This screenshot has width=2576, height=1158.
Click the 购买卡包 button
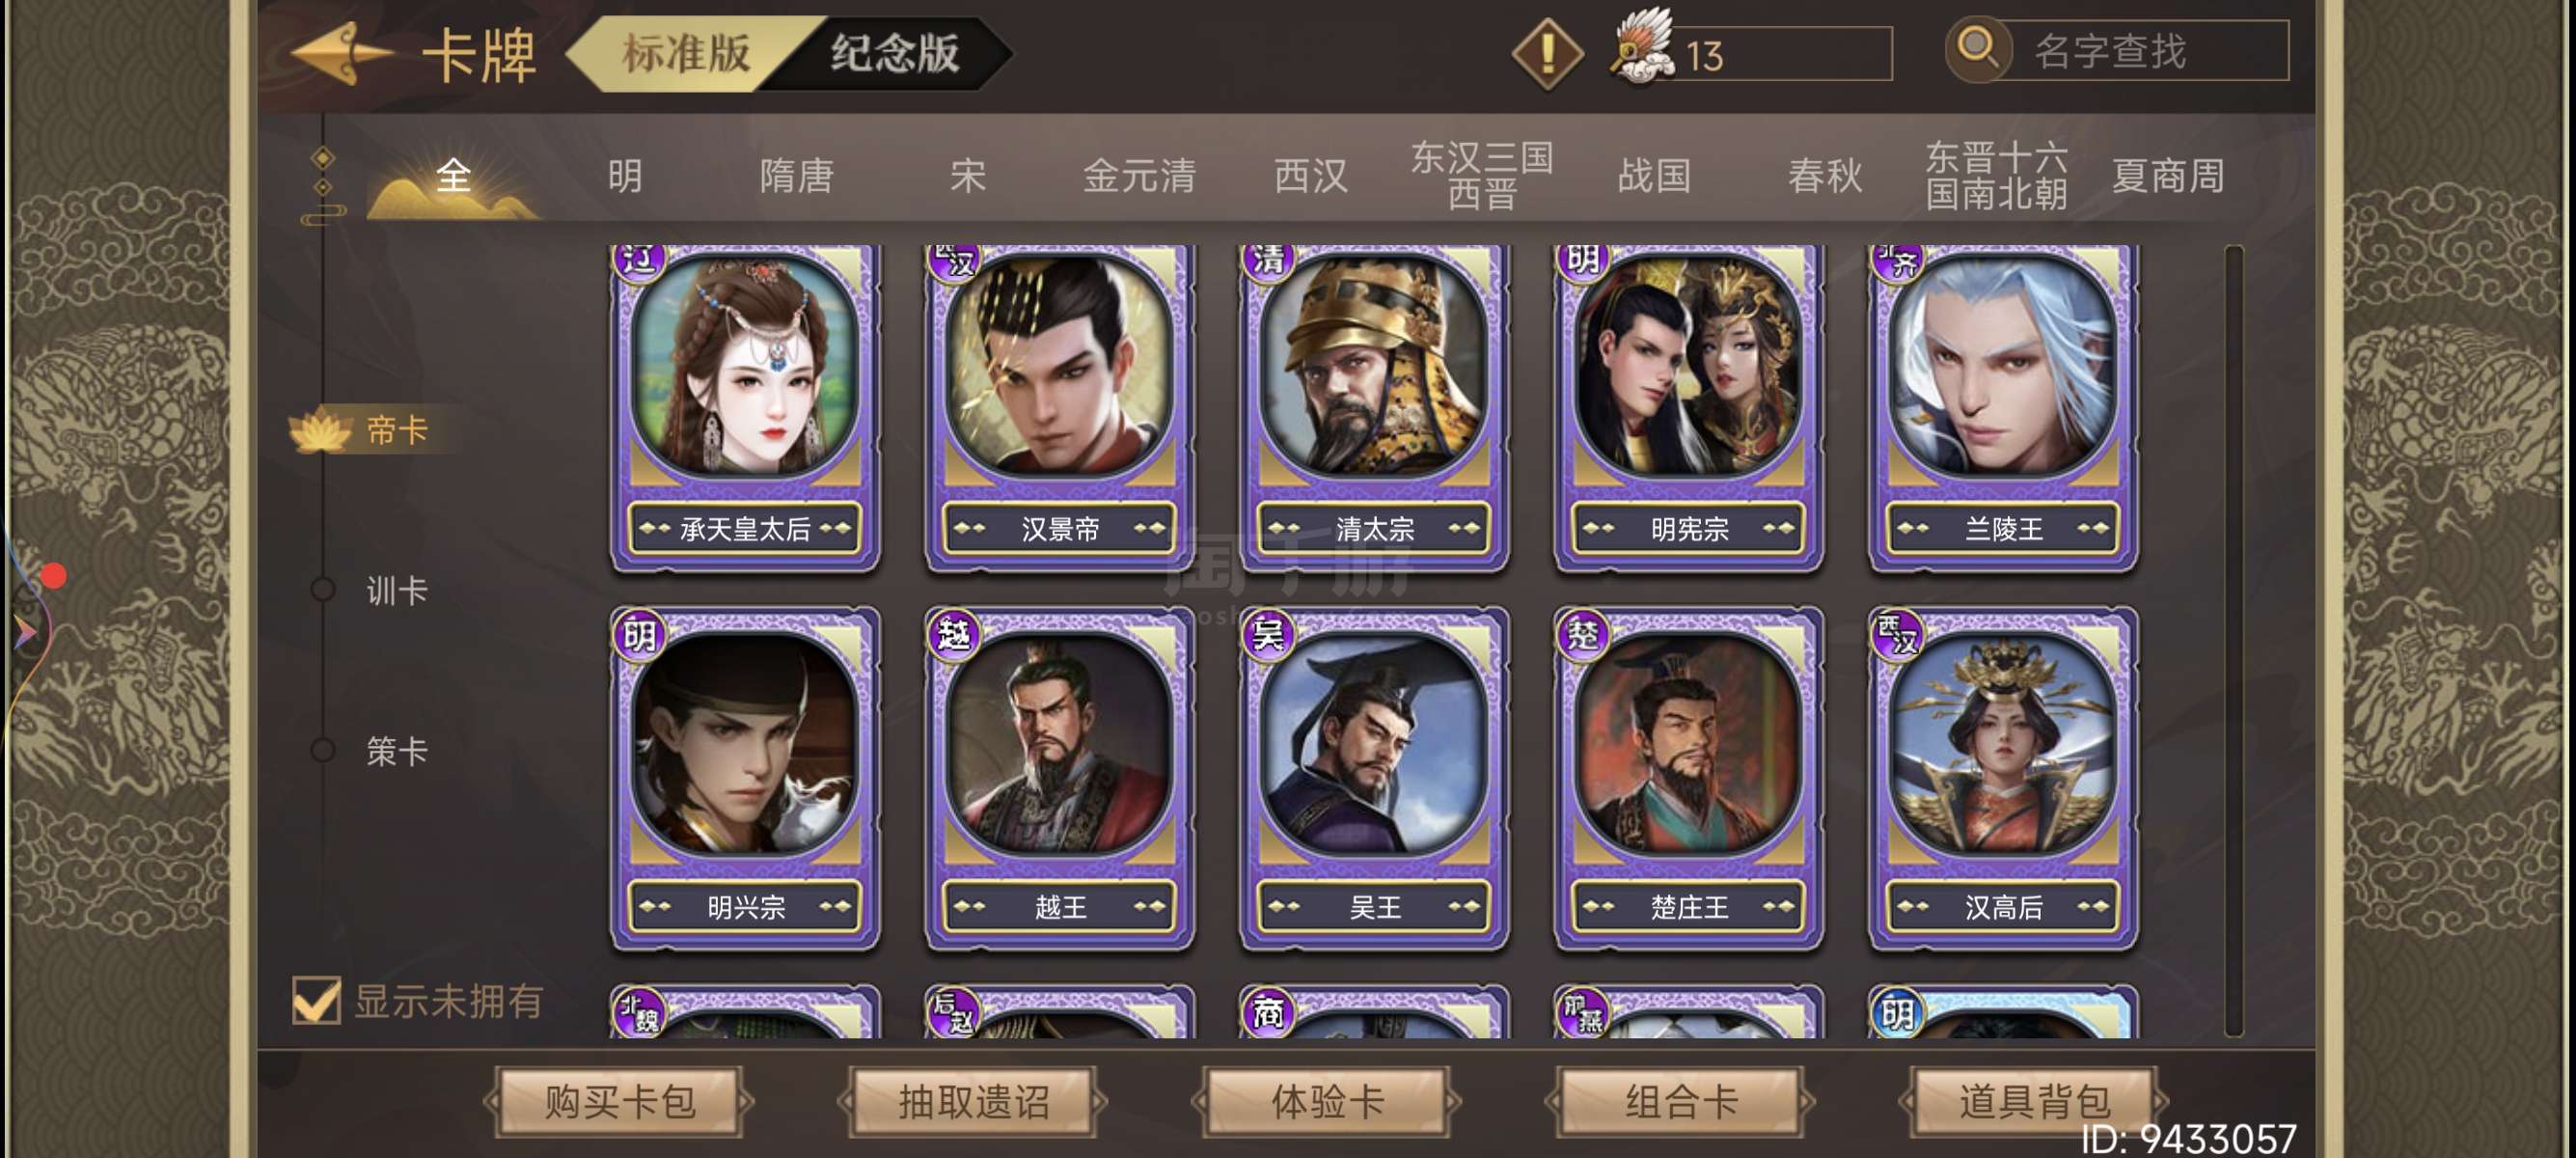coord(619,1101)
